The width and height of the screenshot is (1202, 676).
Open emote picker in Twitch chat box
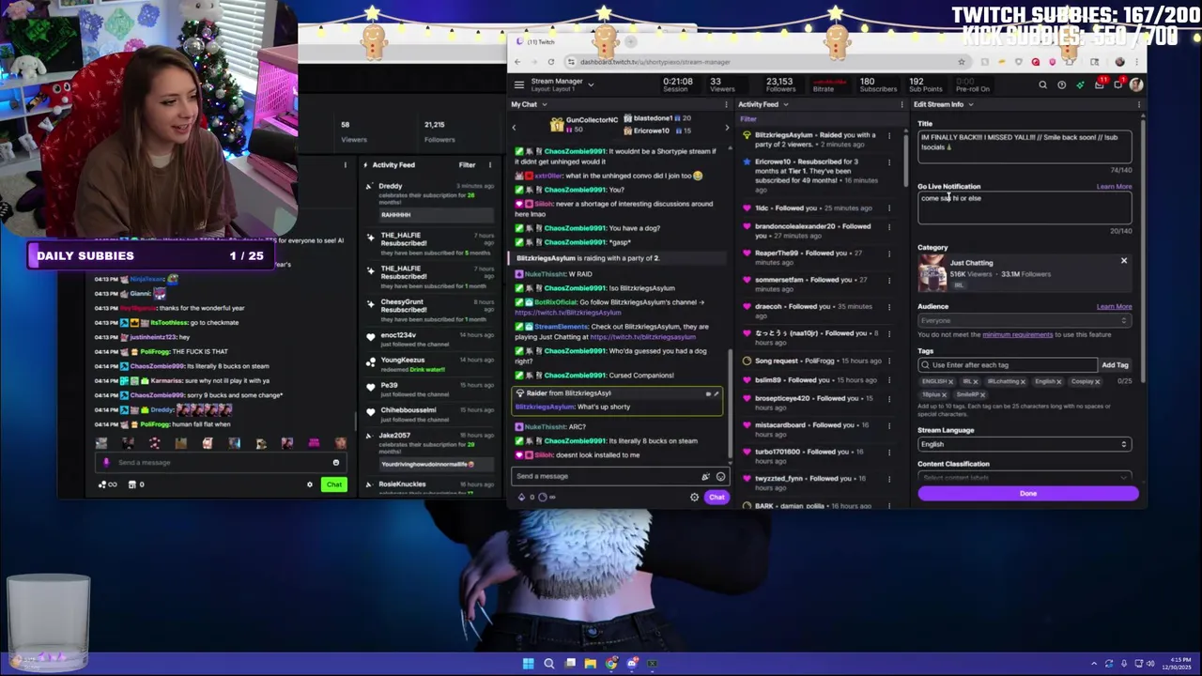click(x=720, y=476)
